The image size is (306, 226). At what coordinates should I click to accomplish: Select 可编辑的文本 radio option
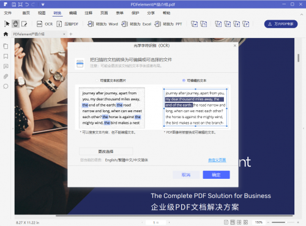pyautogui.click(x=194, y=81)
